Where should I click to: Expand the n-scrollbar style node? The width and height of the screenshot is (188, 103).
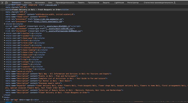[x=5, y=69]
